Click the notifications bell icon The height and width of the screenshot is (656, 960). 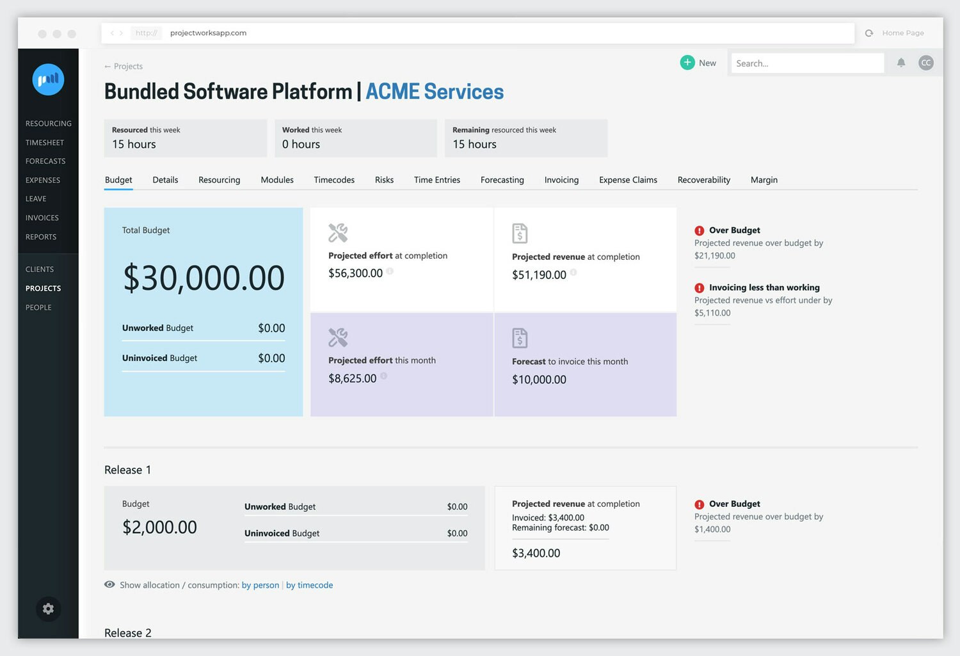pyautogui.click(x=900, y=63)
